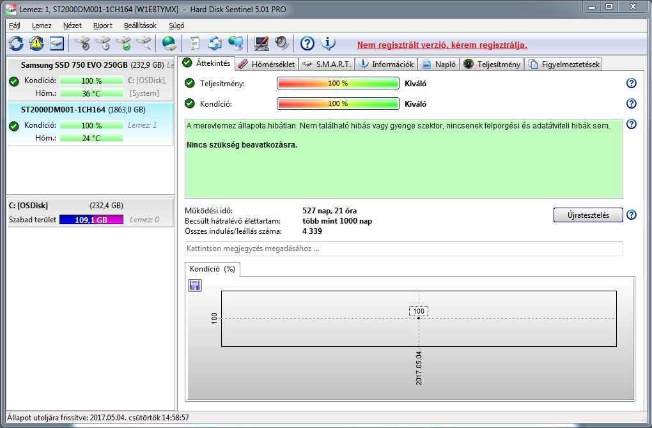Click the help icon beside Teljesítmény bar

point(631,83)
